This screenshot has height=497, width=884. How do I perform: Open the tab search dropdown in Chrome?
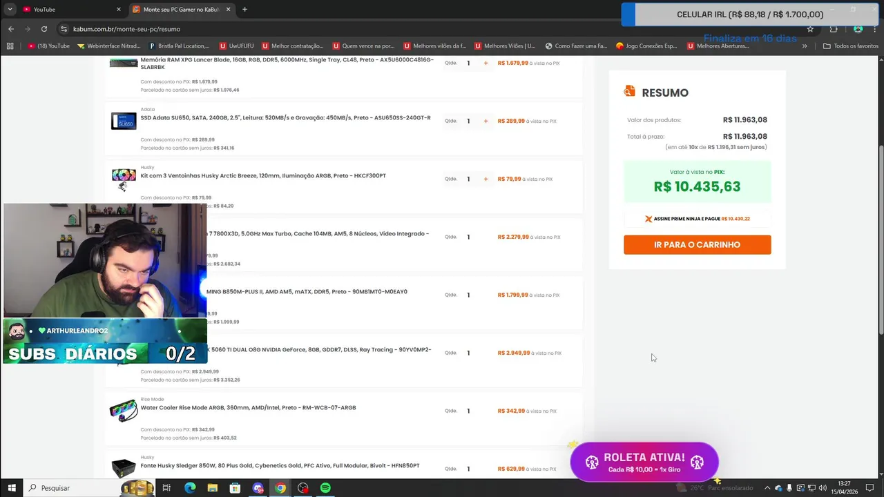[x=10, y=10]
